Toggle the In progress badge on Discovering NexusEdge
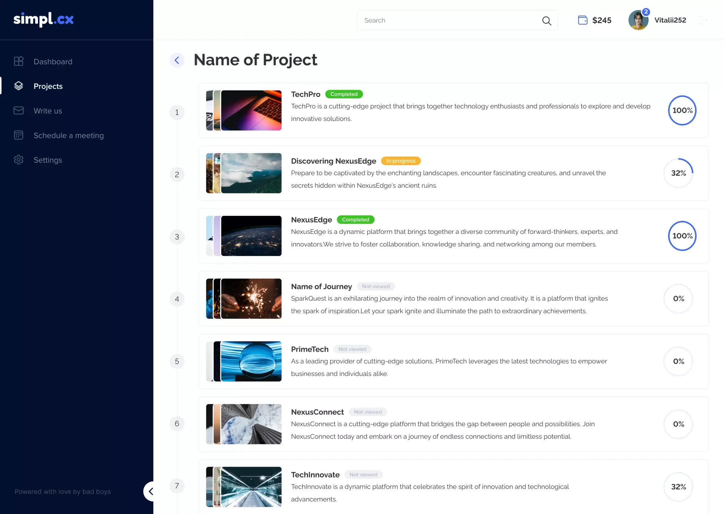The width and height of the screenshot is (724, 514). 400,160
